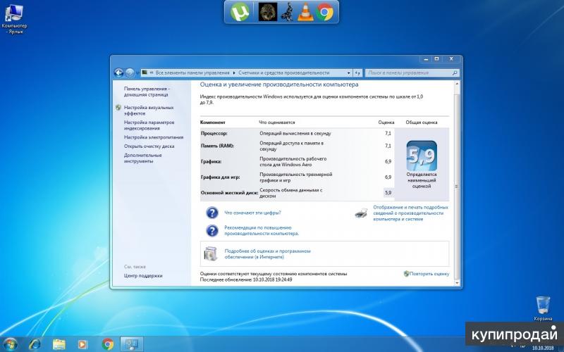Viewport: 564px width, 352px height.
Task: Click the printer icon for detailed system info
Action: 360,213
